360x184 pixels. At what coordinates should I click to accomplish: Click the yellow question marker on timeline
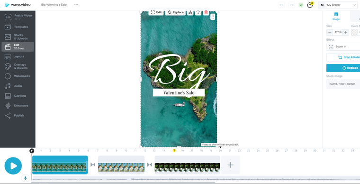pos(174,150)
